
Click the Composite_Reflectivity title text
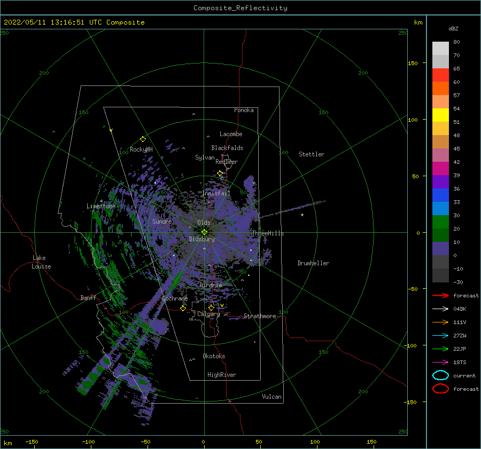(241, 8)
